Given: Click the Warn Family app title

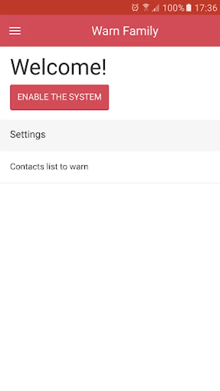Looking at the screenshot, I should point(125,31).
